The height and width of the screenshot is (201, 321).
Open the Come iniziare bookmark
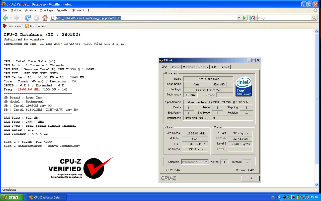pyautogui.click(x=13, y=26)
